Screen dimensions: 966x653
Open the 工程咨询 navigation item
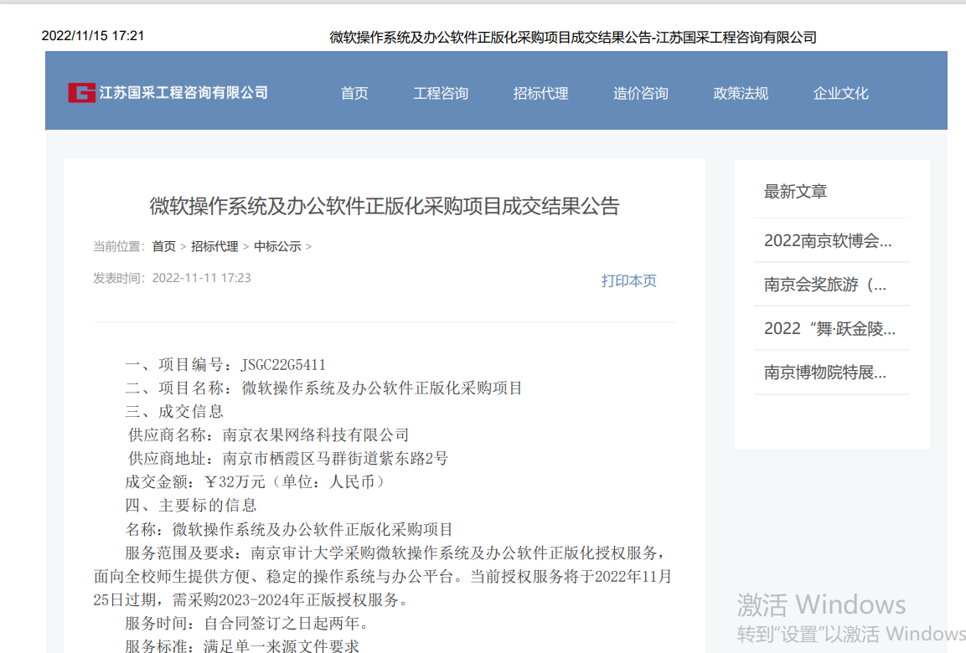coord(441,94)
